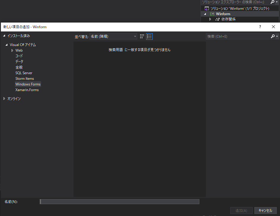Open help via the question mark icon
This screenshot has width=280, height=216.
tap(260, 27)
